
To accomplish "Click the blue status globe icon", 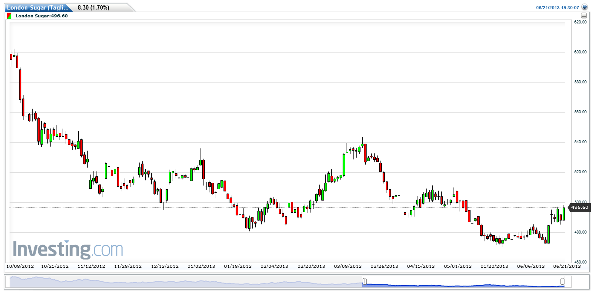I will 584,7.
